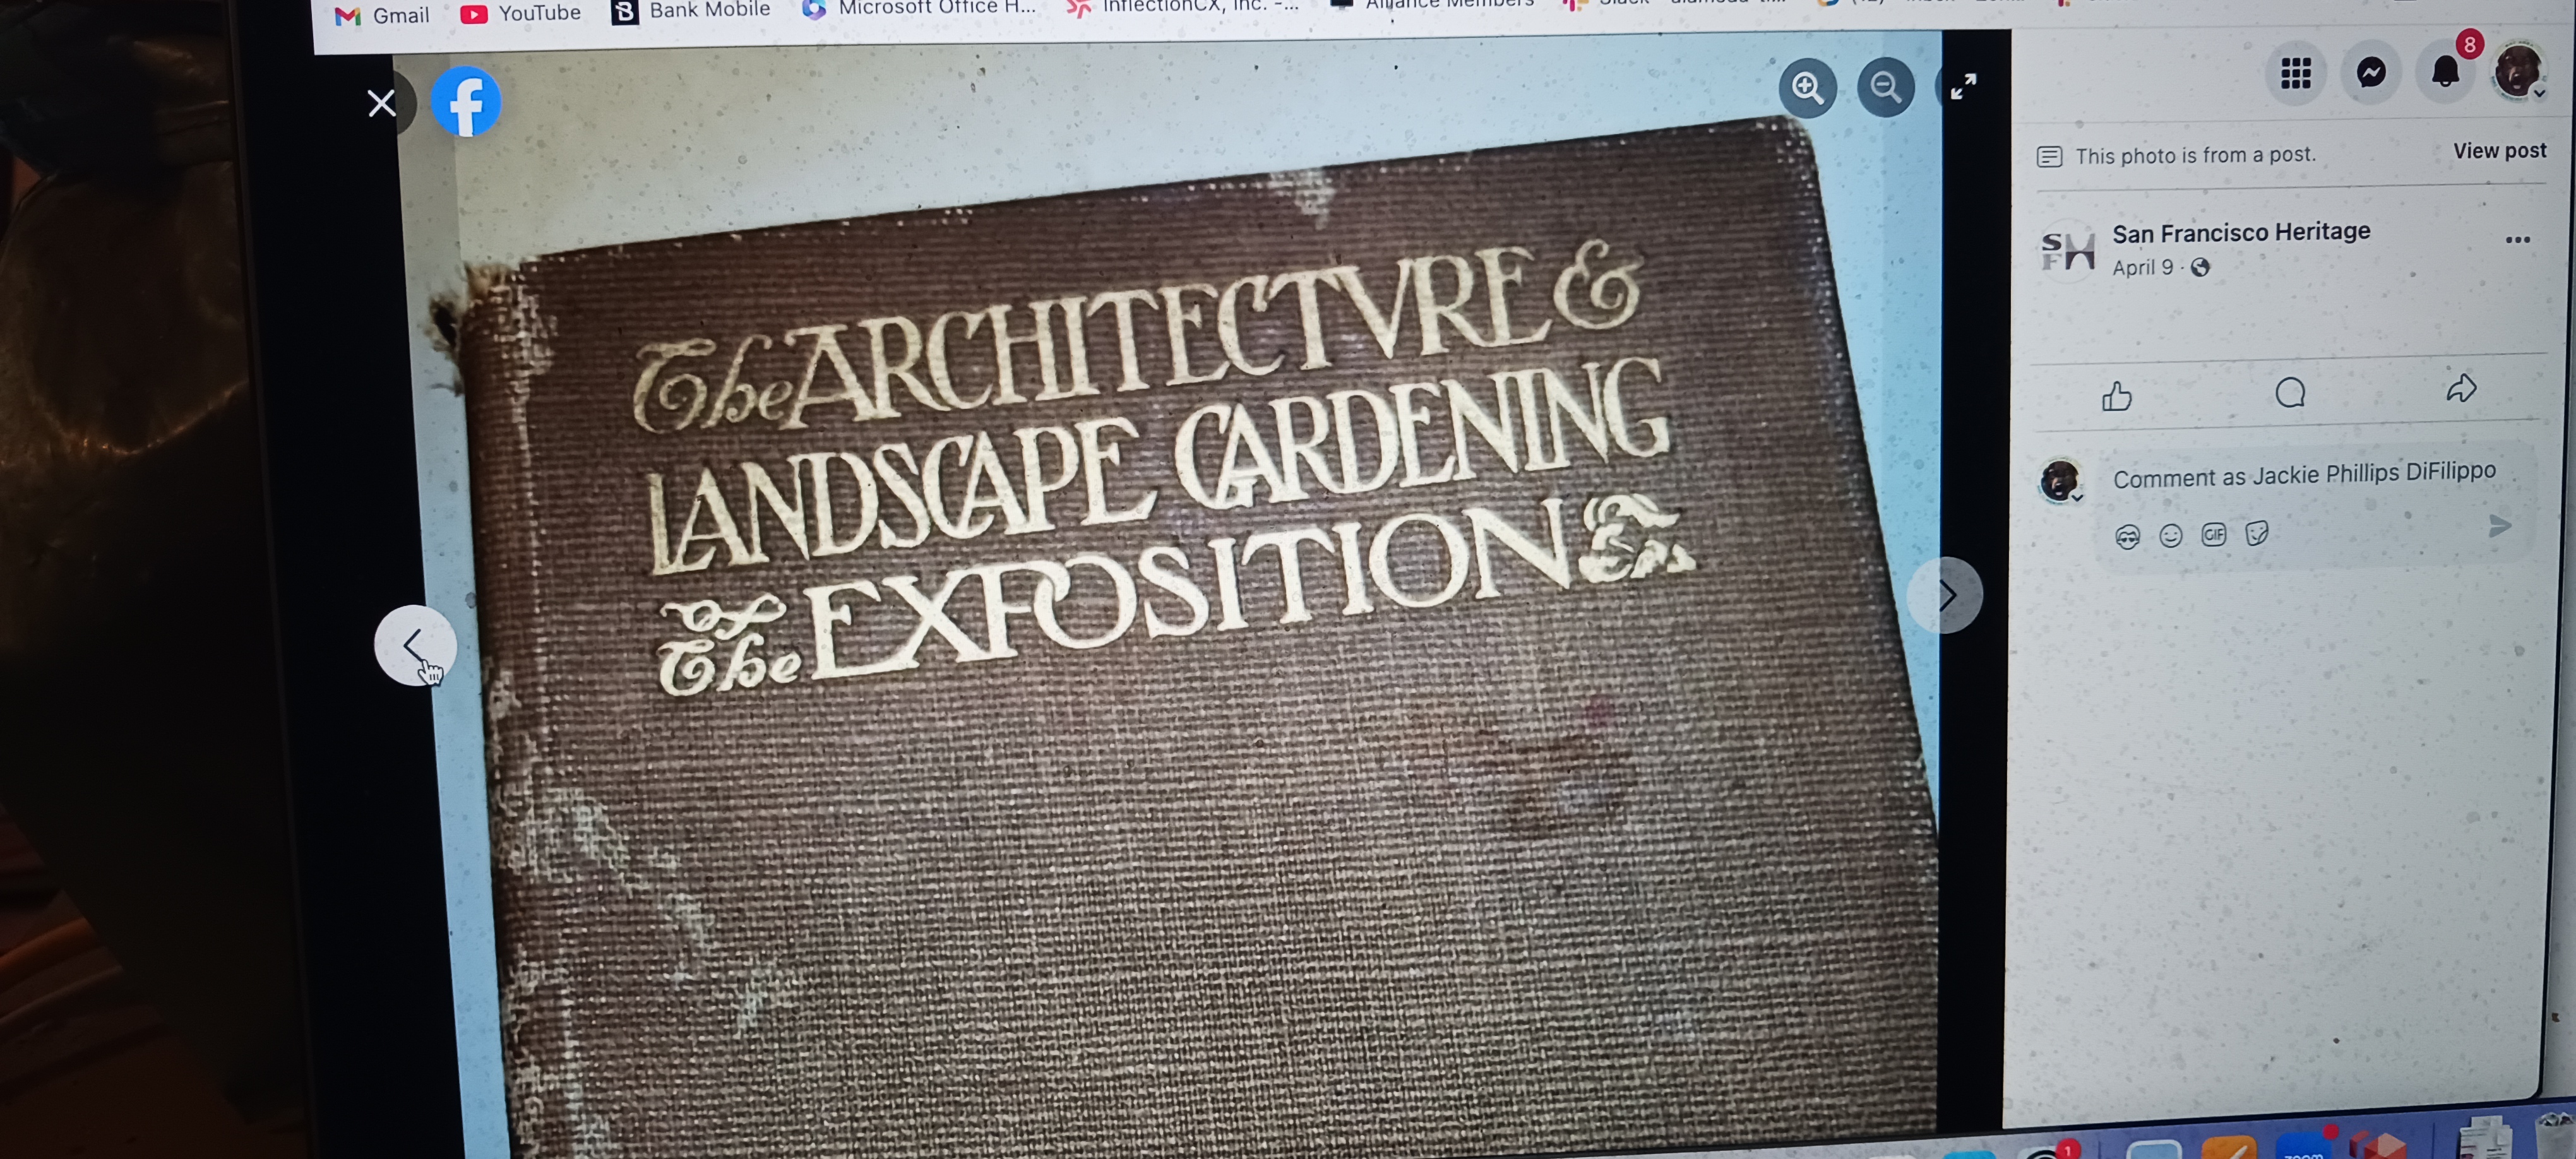
Task: Open the Facebook apps menu grid
Action: (2295, 73)
